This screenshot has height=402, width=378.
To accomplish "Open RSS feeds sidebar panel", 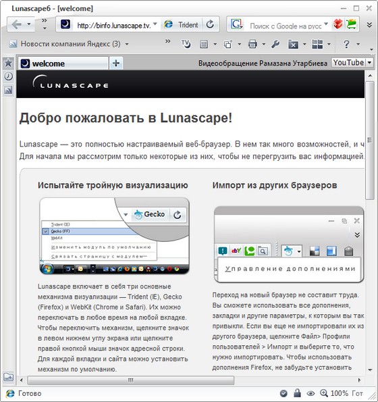I will coord(8,90).
